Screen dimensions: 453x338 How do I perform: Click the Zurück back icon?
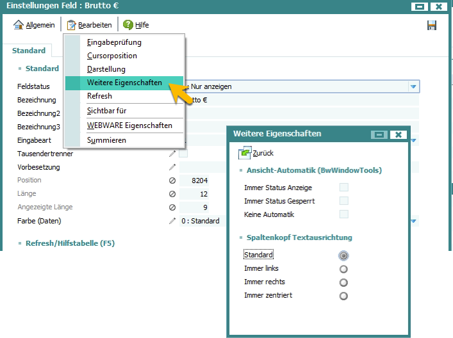[x=245, y=153]
